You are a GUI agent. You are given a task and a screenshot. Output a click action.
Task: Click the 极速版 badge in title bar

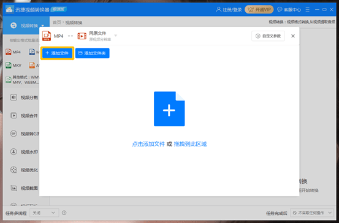click(59, 9)
